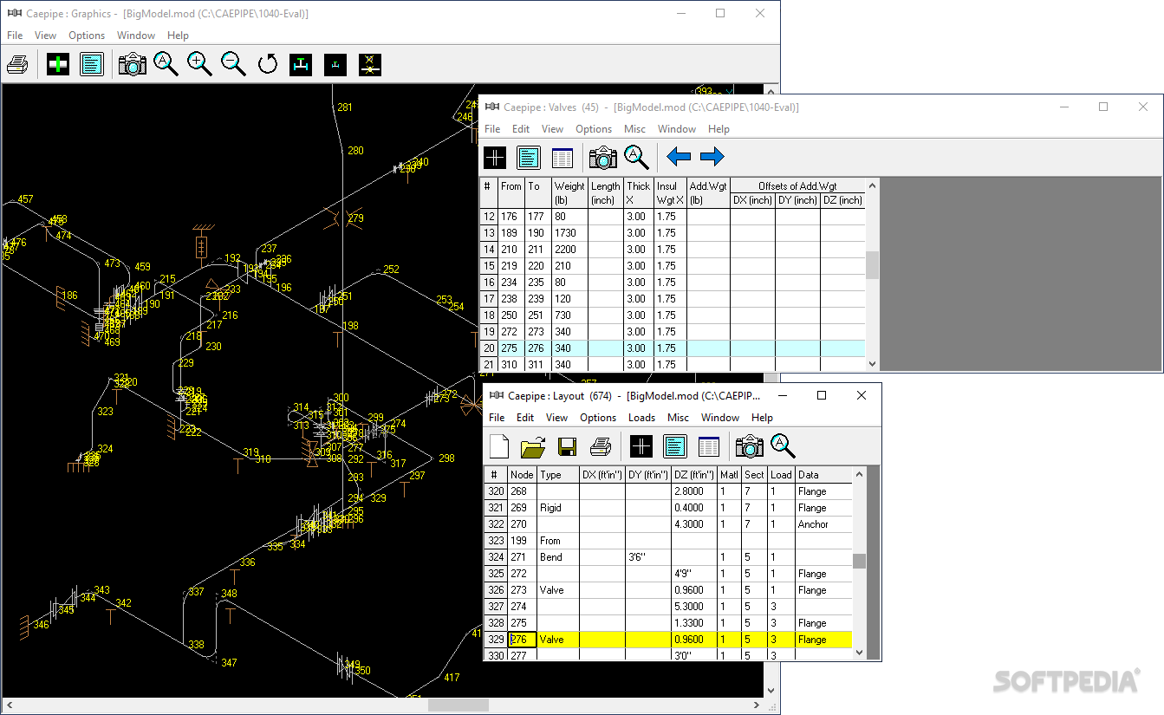
Task: Click the yellow node marker icon in Graphics toolbar
Action: pos(370,64)
